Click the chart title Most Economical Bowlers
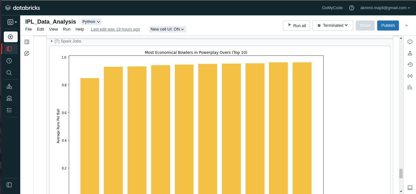This screenshot has width=416, height=194. (x=196, y=52)
